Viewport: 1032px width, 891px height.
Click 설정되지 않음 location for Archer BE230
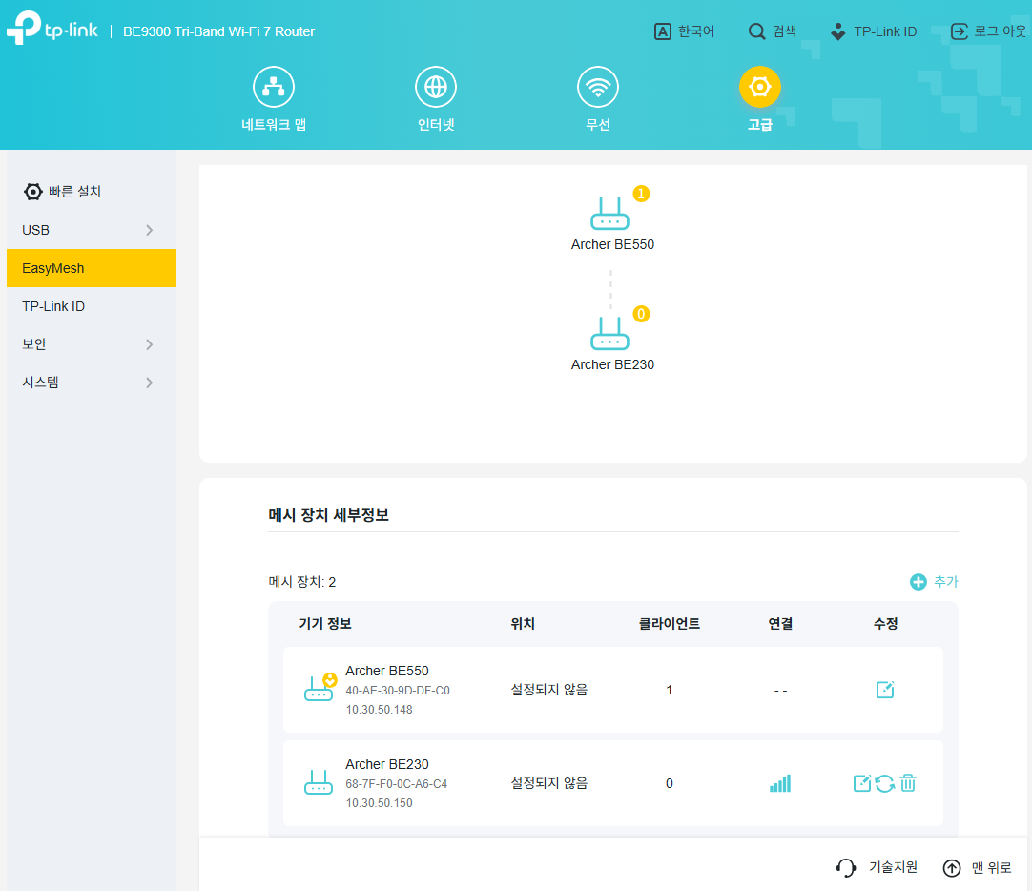(x=549, y=783)
